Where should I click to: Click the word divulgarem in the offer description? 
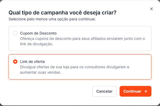pos(116,67)
